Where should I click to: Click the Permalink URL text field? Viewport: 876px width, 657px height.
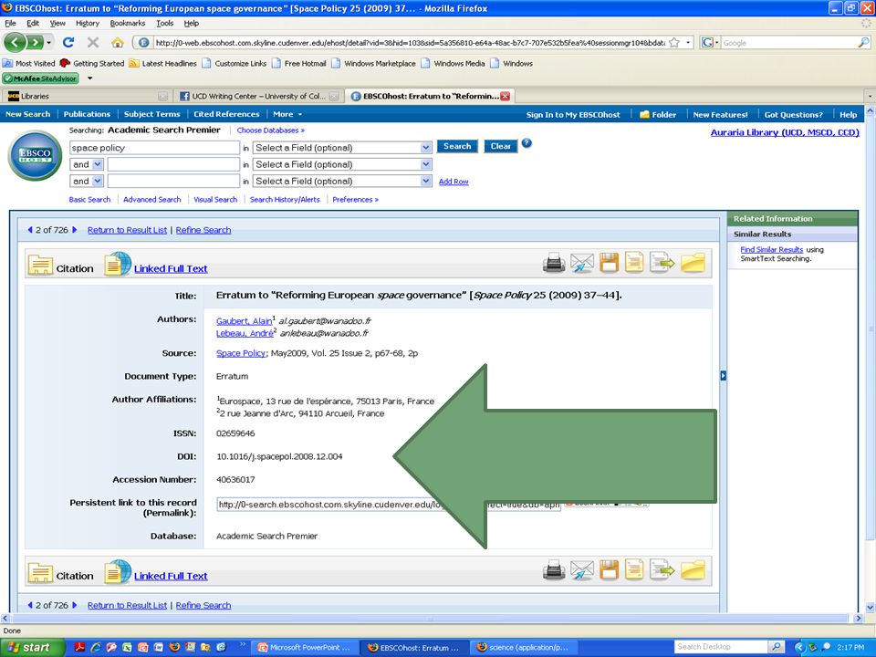[389, 505]
